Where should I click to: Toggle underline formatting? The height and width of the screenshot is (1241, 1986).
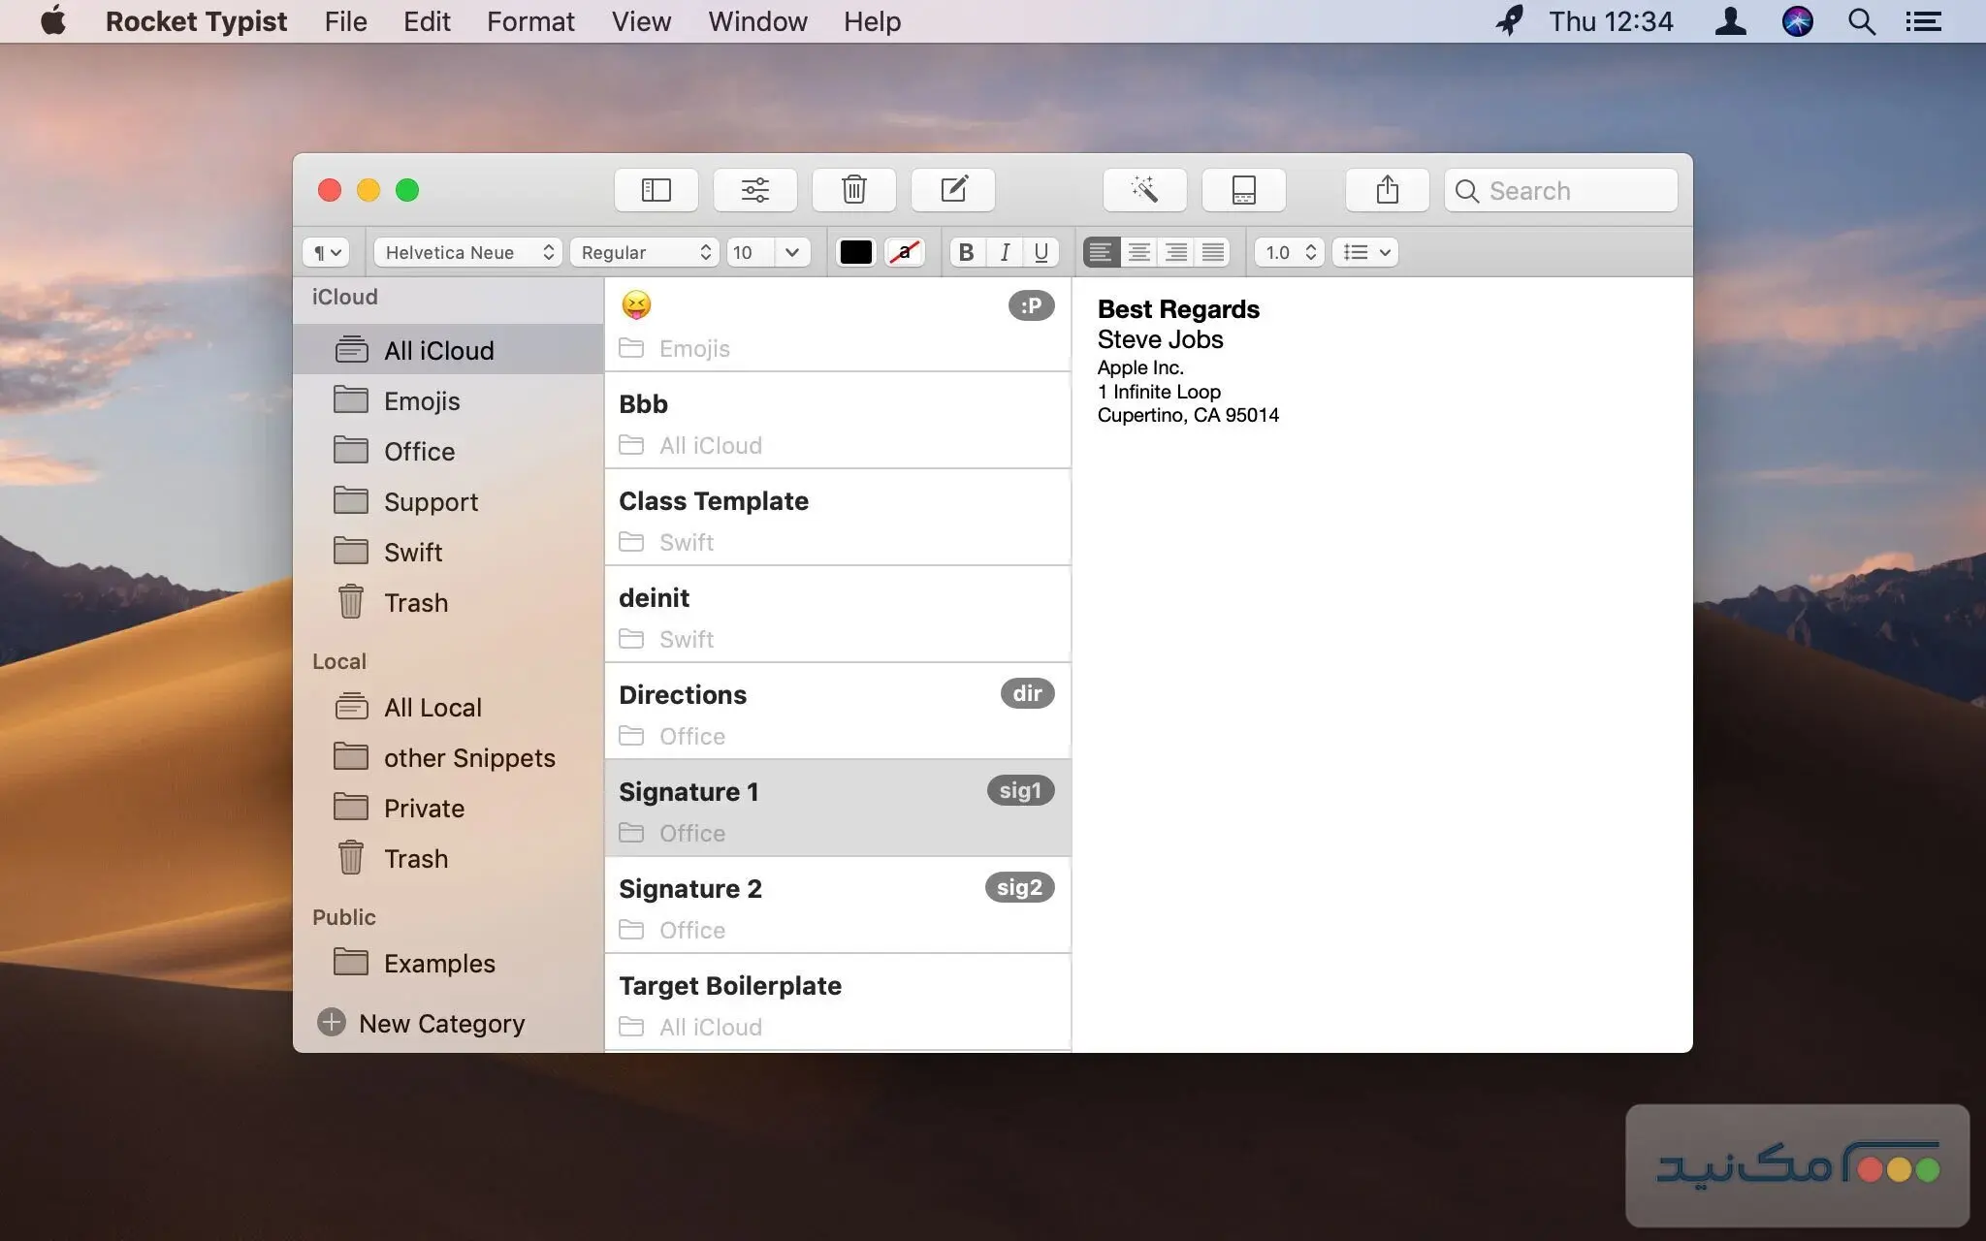click(1041, 252)
